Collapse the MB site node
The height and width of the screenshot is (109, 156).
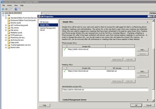pyautogui.click(x=3, y=15)
